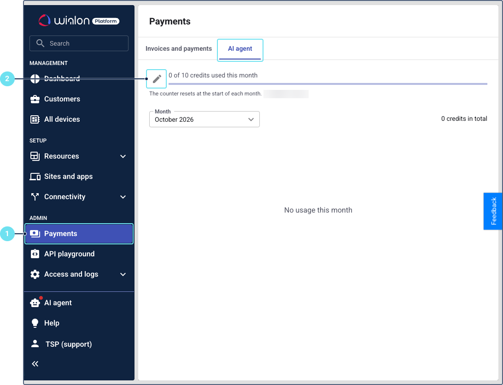This screenshot has height=385, width=503.
Task: Click the credits usage progress bar
Action: [328, 84]
